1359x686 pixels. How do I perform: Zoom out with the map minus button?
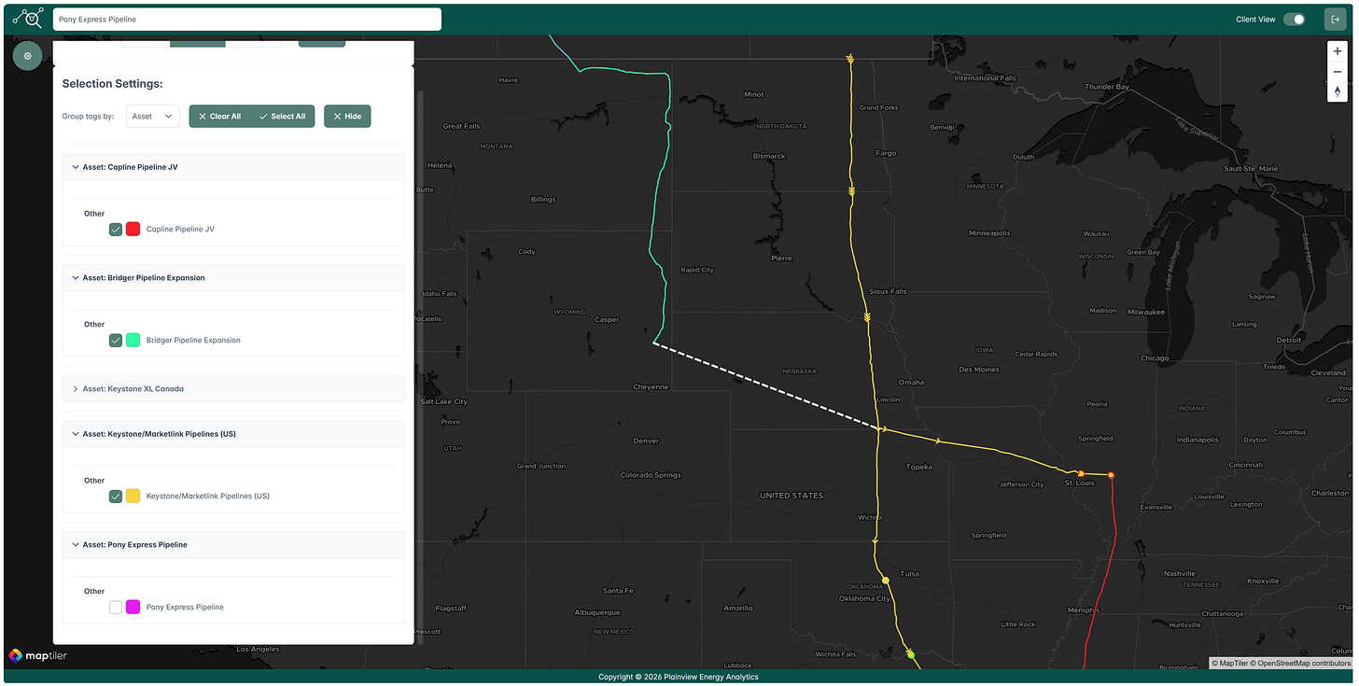point(1338,72)
